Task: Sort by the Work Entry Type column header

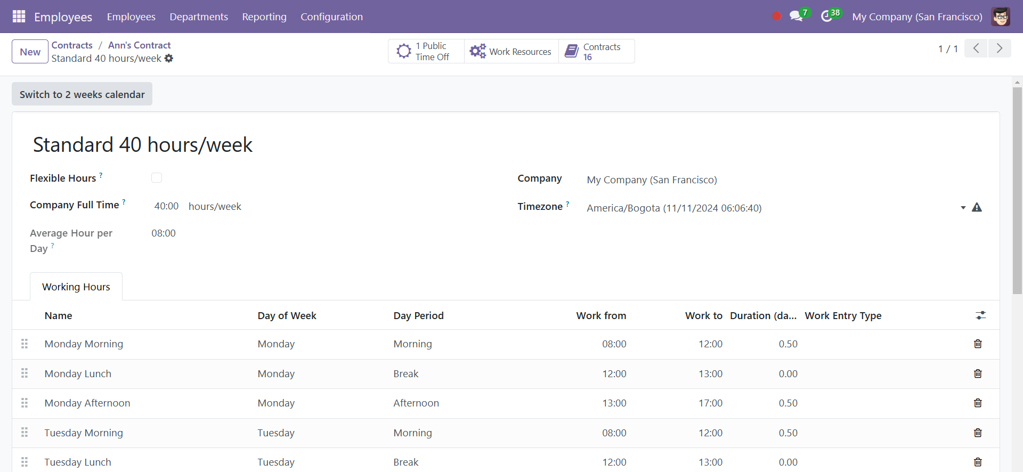Action: [843, 315]
